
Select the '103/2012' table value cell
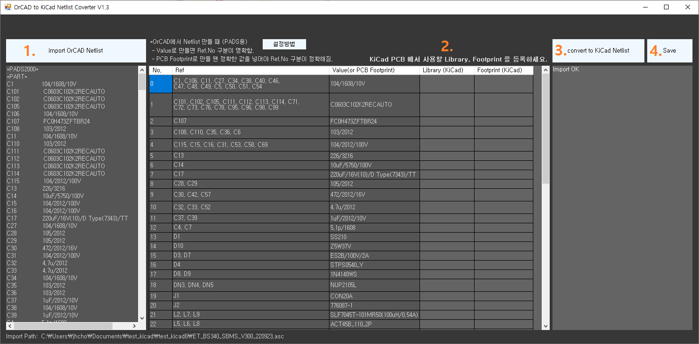pyautogui.click(x=374, y=132)
